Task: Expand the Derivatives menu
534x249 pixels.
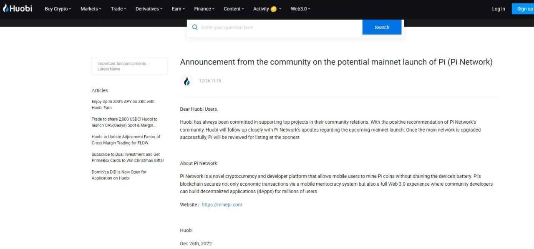Action: coord(149,9)
